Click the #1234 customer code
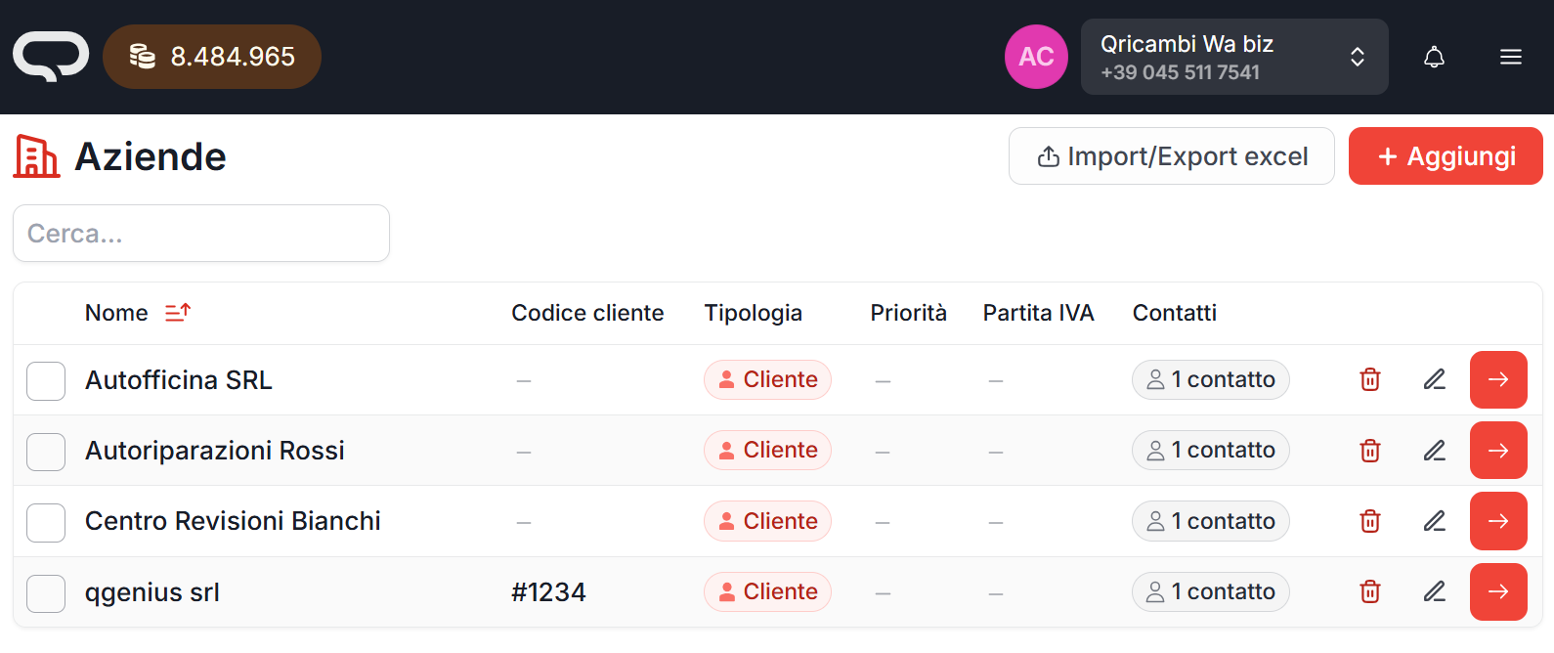This screenshot has width=1554, height=653. pos(548,592)
